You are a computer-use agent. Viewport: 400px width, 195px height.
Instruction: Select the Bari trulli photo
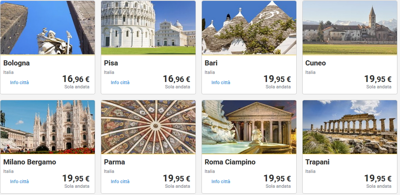[x=249, y=27]
